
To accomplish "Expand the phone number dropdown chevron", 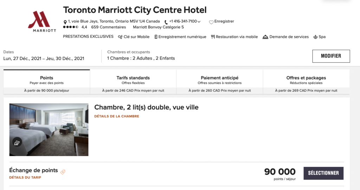I will click(199, 22).
